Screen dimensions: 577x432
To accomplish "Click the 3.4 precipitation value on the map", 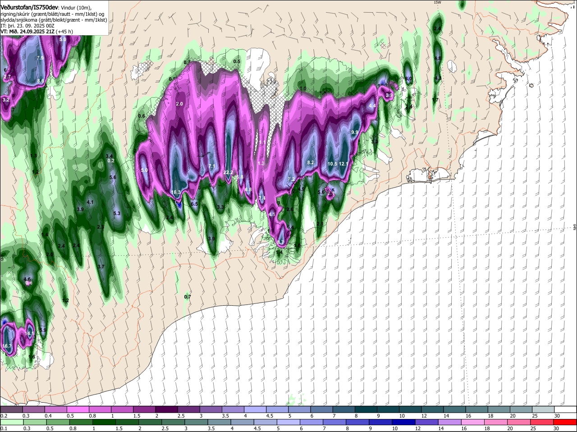I will click(x=109, y=156).
